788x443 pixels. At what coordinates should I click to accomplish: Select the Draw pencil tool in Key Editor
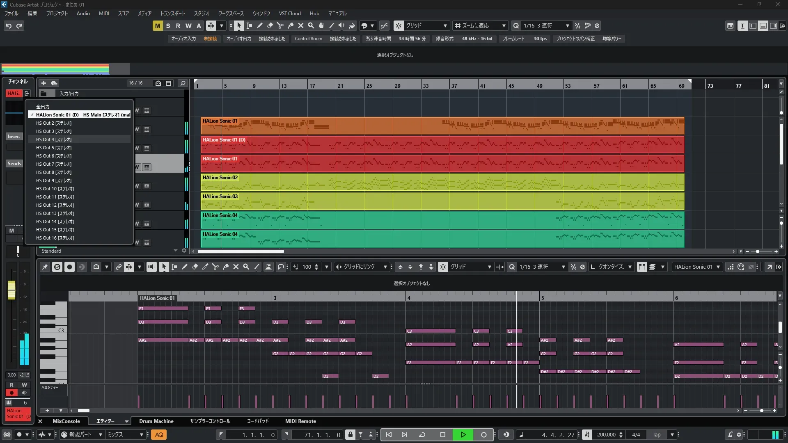(185, 267)
